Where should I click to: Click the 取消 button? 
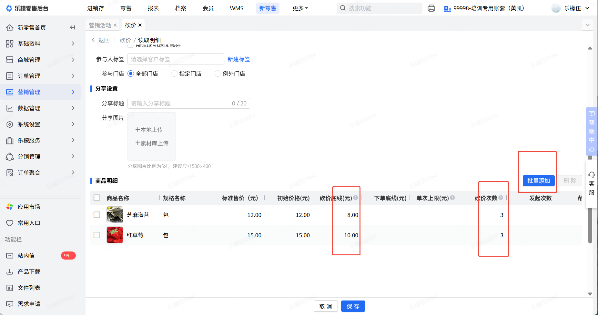[x=326, y=306]
